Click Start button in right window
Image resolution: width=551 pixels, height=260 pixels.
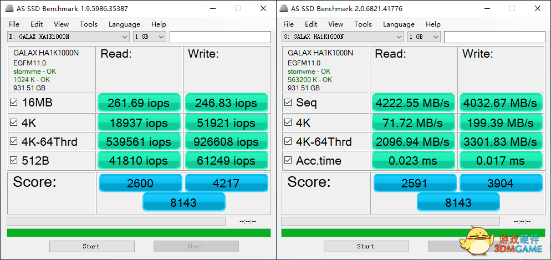click(366, 246)
